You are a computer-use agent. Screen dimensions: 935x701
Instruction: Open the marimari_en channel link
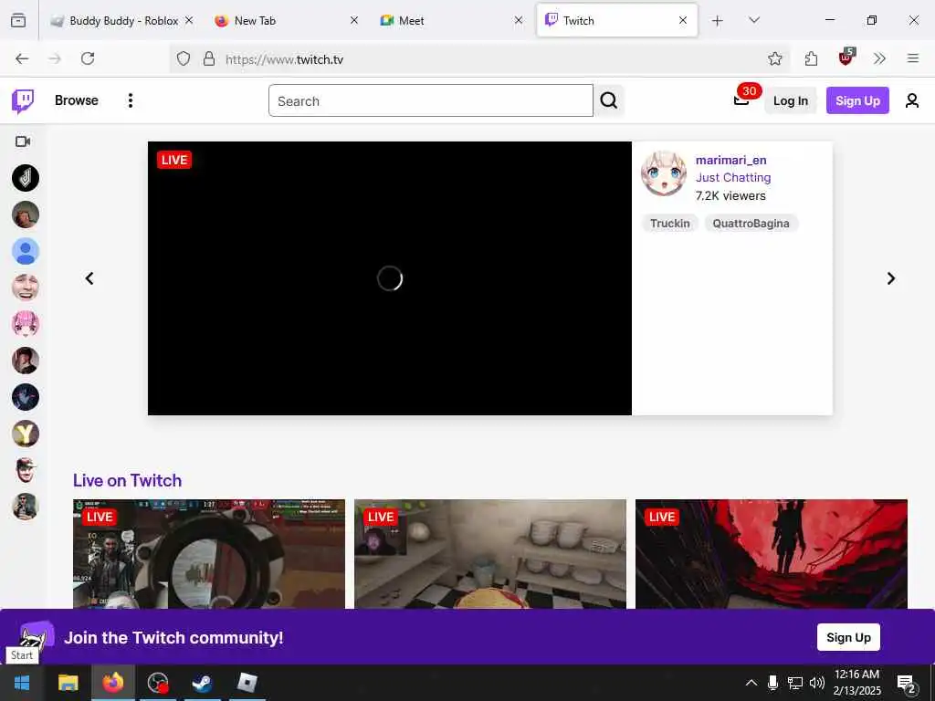point(730,160)
